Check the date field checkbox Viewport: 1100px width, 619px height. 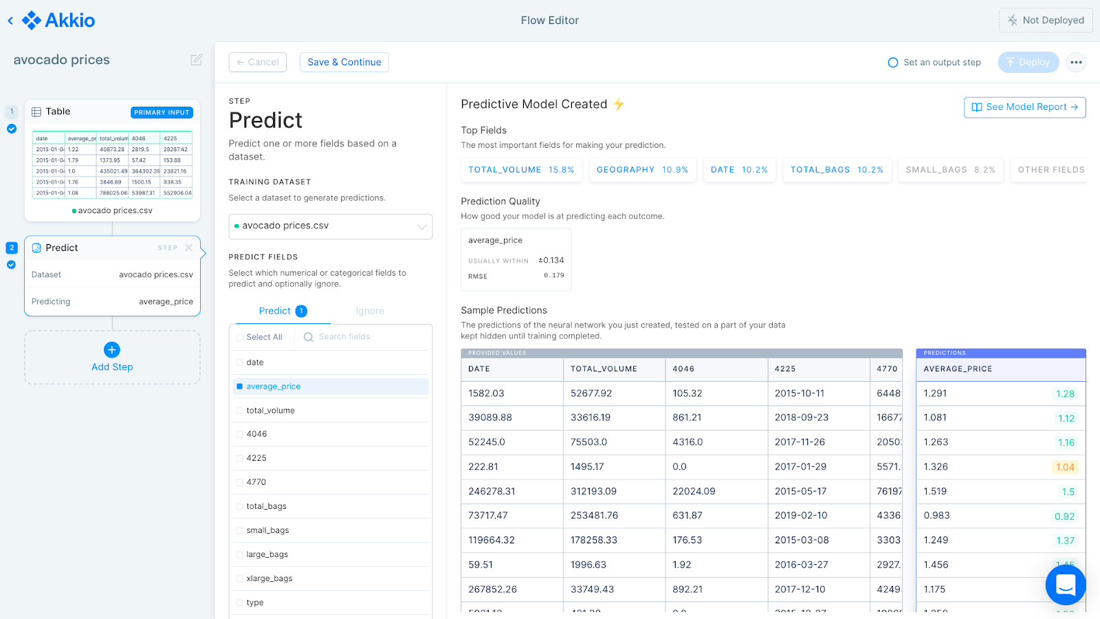tap(239, 362)
